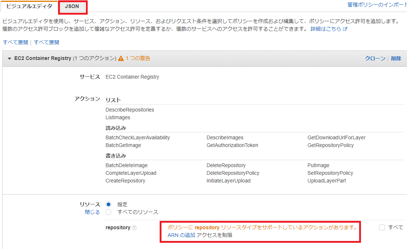Screen dimensions: 407x249
Task: Select the ビジュアルエディタ tab
Action: (29, 7)
